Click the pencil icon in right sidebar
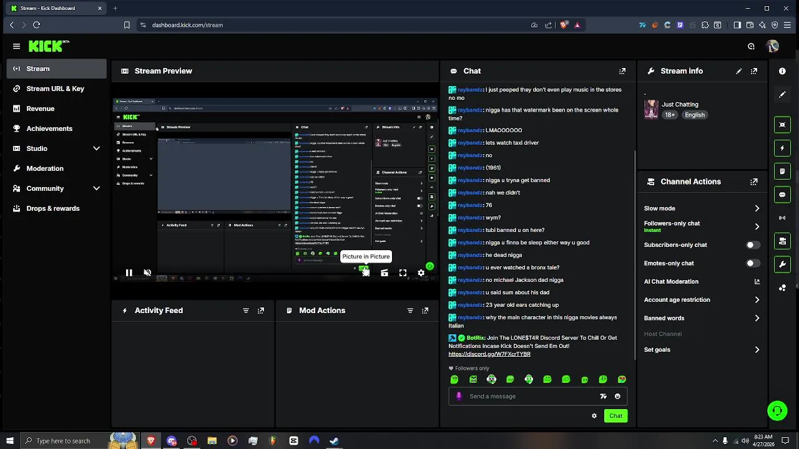 point(782,95)
